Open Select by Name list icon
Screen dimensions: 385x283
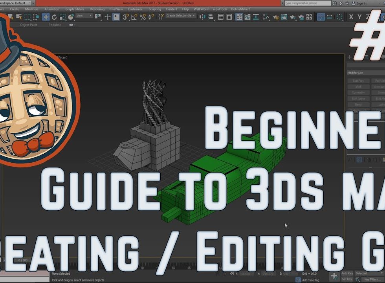19,17
